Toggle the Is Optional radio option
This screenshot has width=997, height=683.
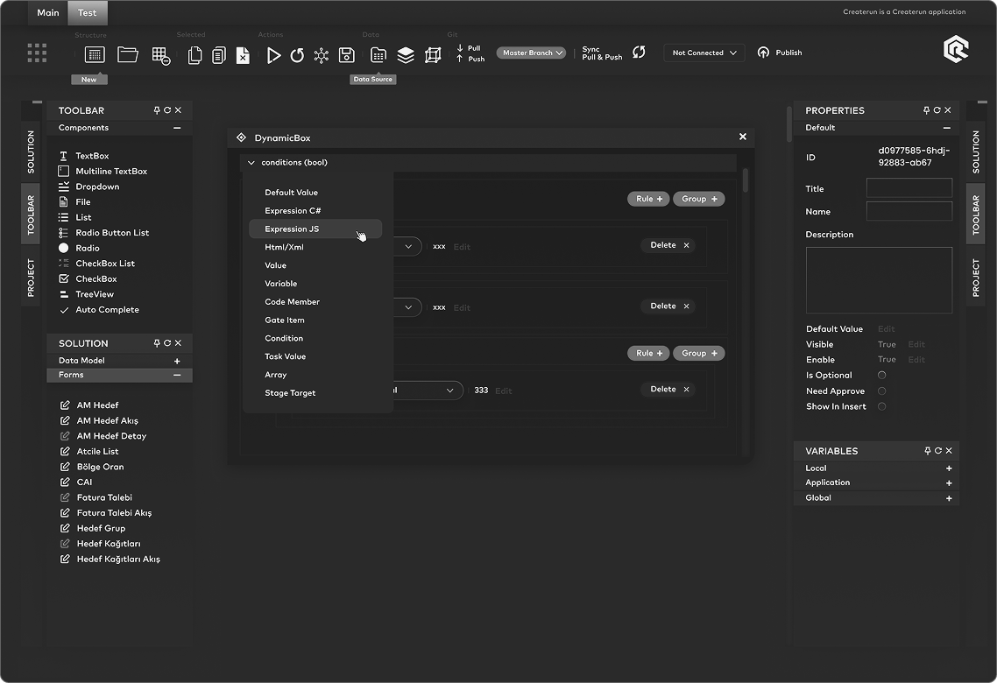(881, 376)
